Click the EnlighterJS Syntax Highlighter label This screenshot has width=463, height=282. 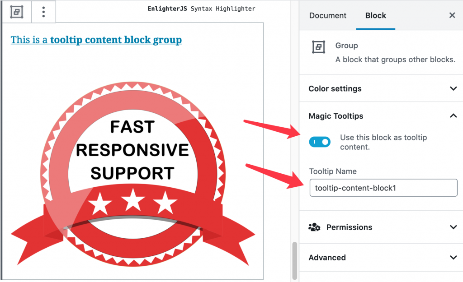click(201, 9)
